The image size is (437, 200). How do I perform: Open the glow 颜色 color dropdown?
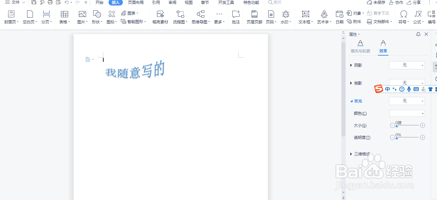point(407,113)
